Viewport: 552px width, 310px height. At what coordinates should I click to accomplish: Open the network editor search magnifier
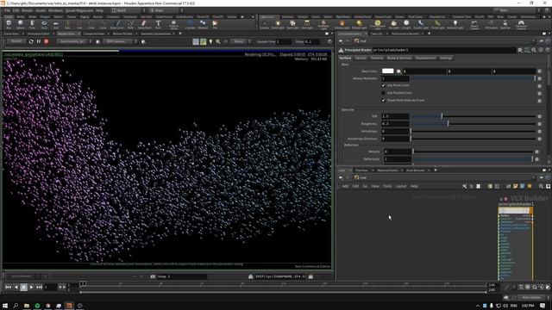(x=541, y=186)
